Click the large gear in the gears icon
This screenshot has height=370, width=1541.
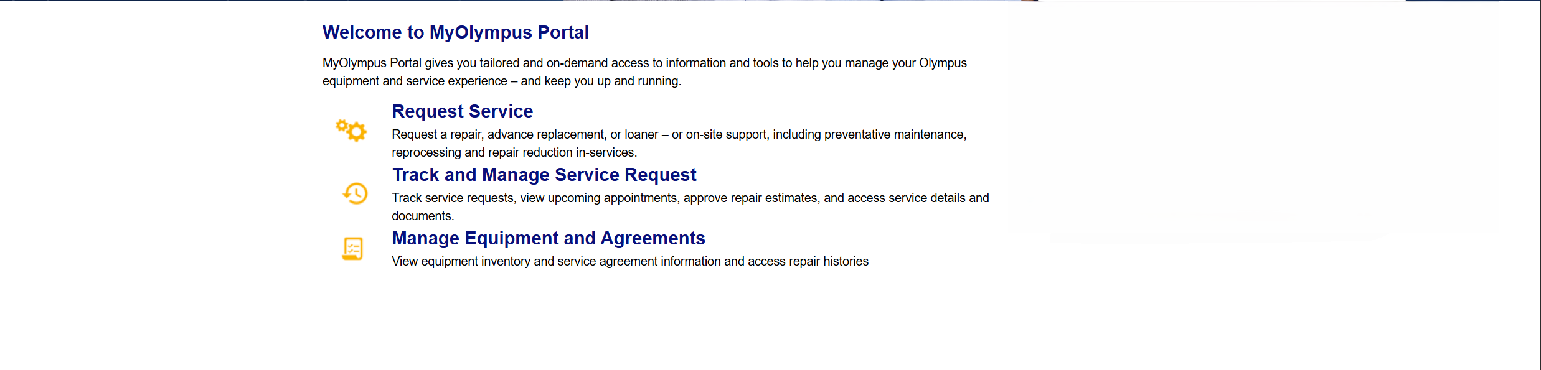coord(357,132)
